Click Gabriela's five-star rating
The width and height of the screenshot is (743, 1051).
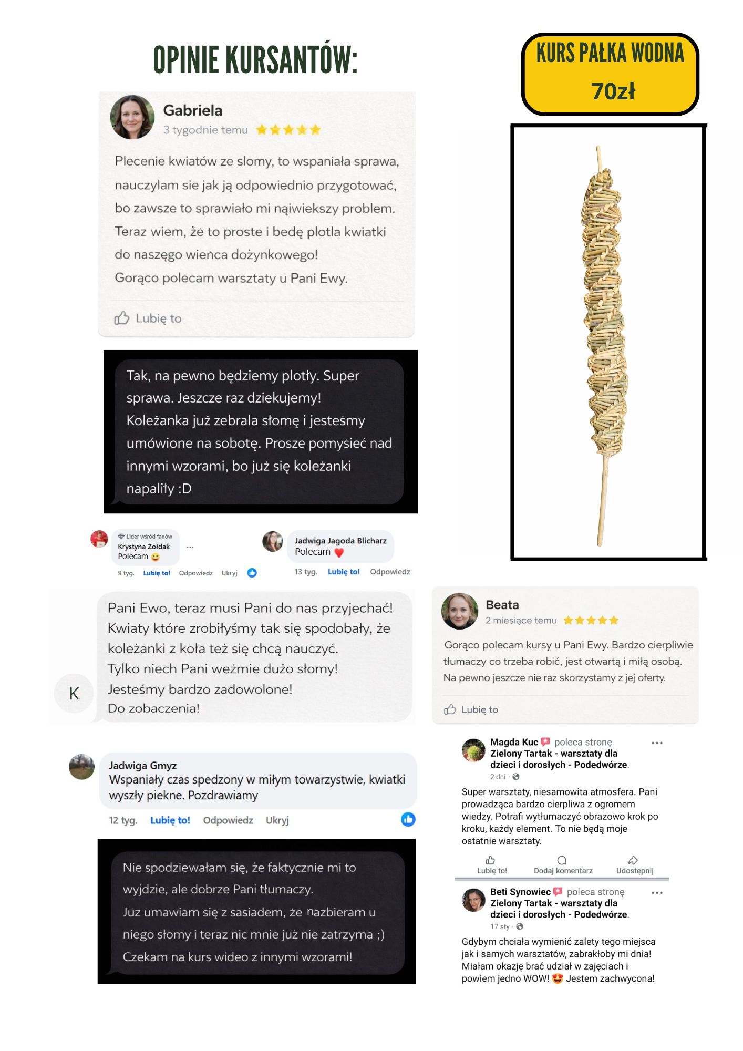pyautogui.click(x=288, y=130)
